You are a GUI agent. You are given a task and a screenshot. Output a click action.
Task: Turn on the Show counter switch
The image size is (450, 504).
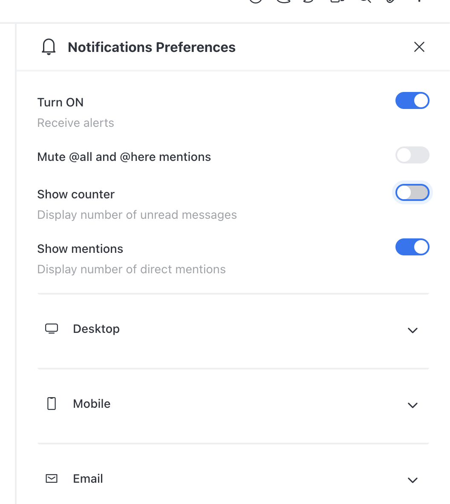(412, 192)
